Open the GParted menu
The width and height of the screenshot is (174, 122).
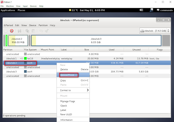pos(8,25)
